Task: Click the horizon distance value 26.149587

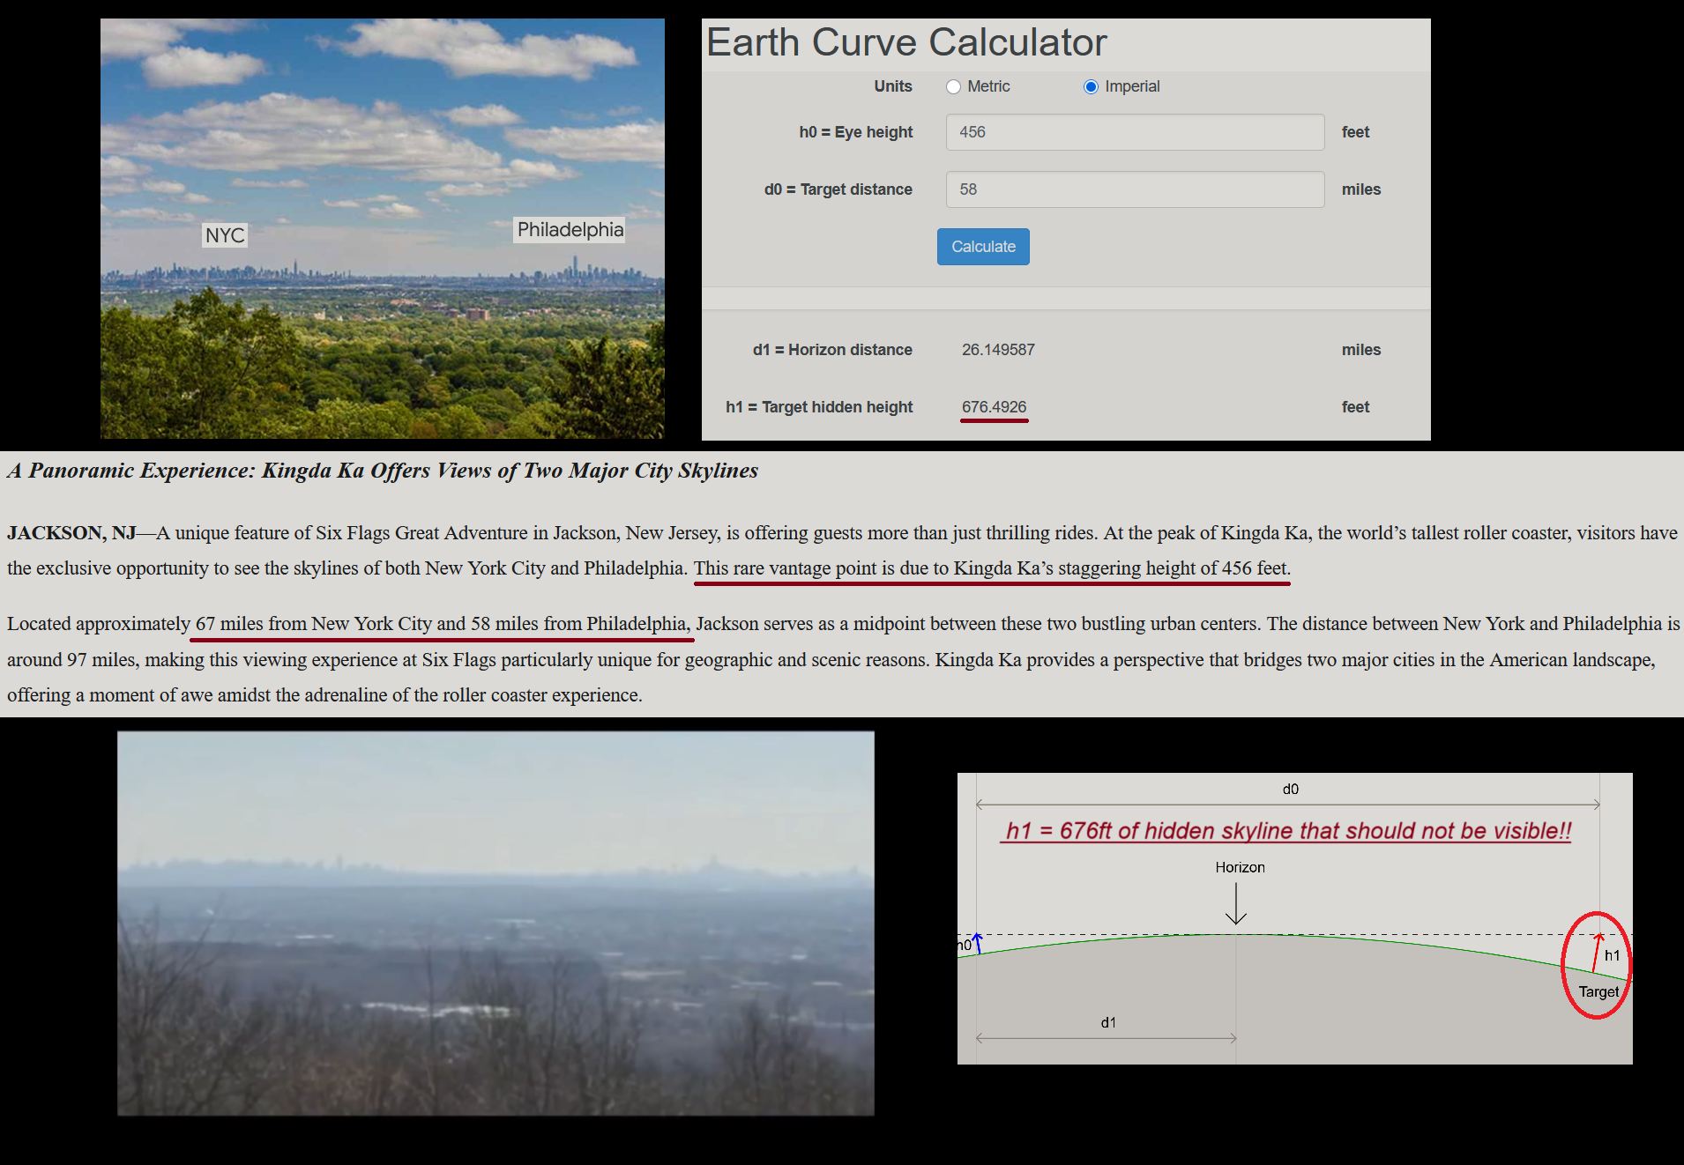Action: pyautogui.click(x=998, y=350)
